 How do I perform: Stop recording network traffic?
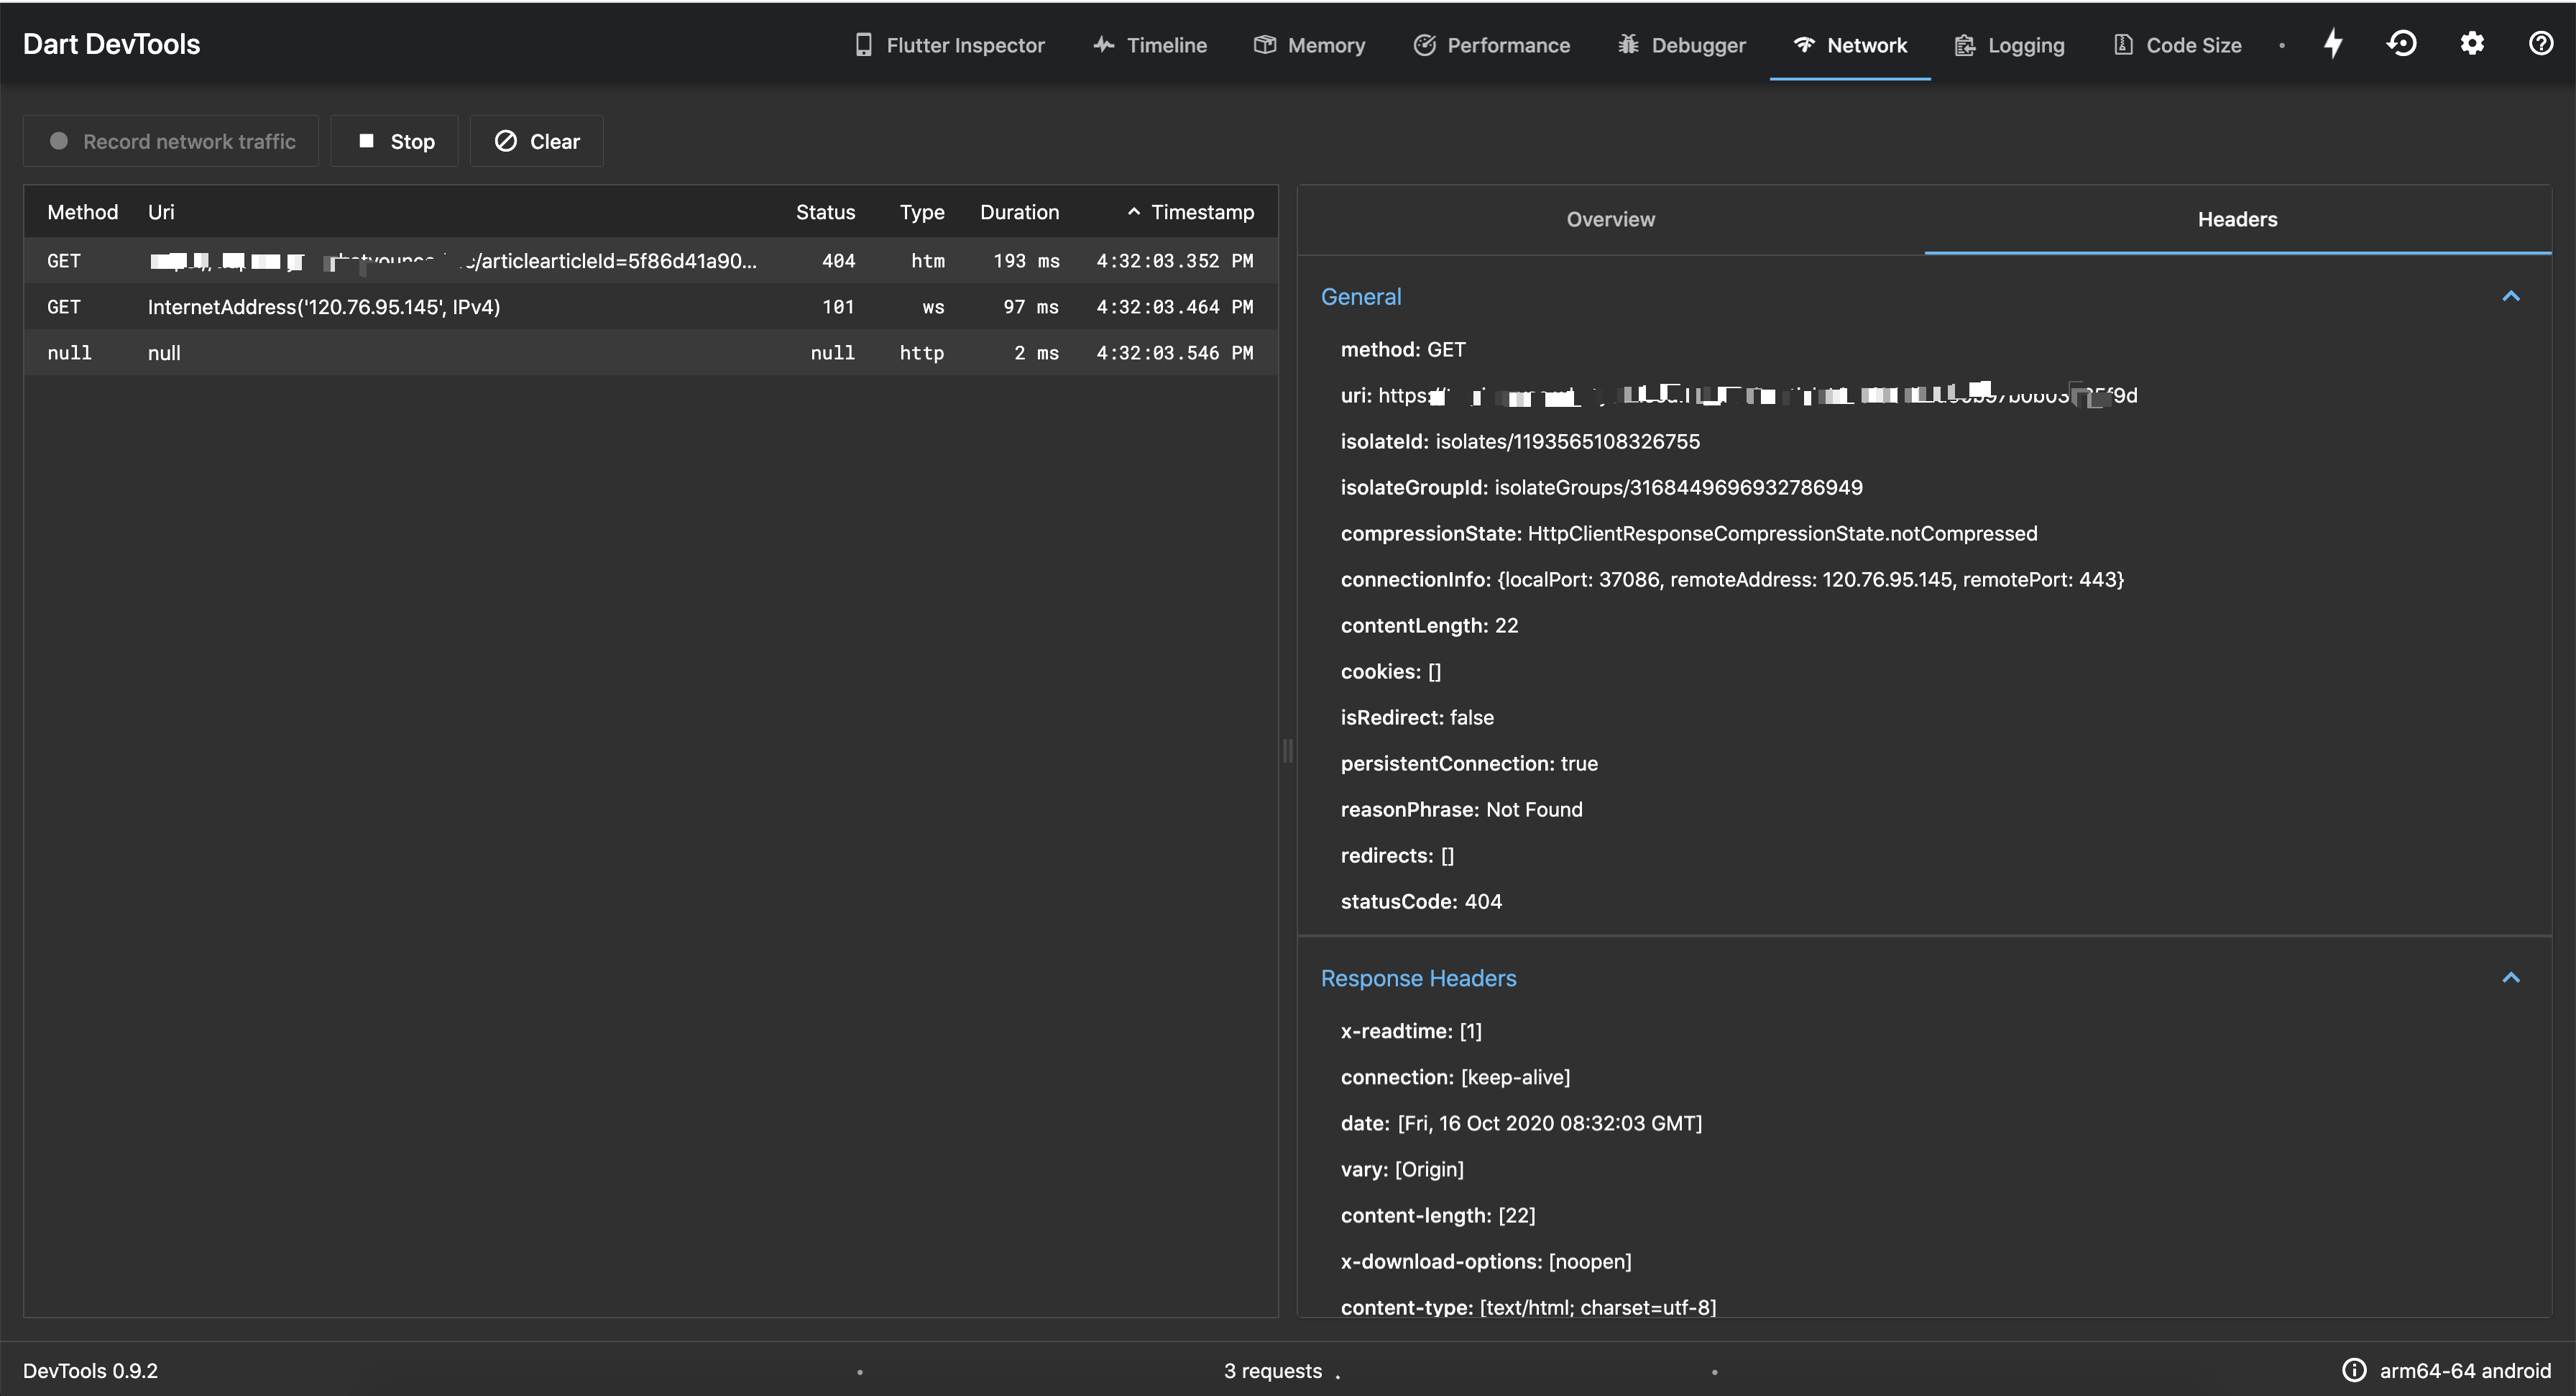point(394,141)
